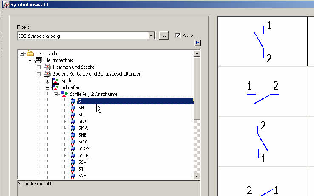The width and height of the screenshot is (314, 196).
Task: Open the Filter dropdown arrow
Action: [151, 36]
